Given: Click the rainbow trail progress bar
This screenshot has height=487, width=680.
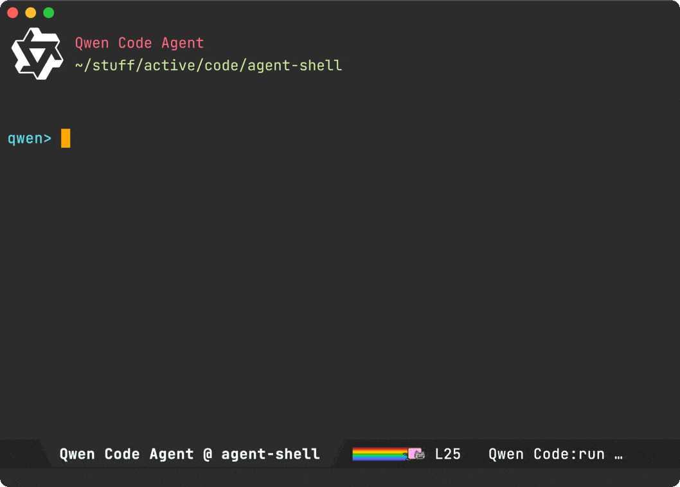Looking at the screenshot, I should [379, 454].
